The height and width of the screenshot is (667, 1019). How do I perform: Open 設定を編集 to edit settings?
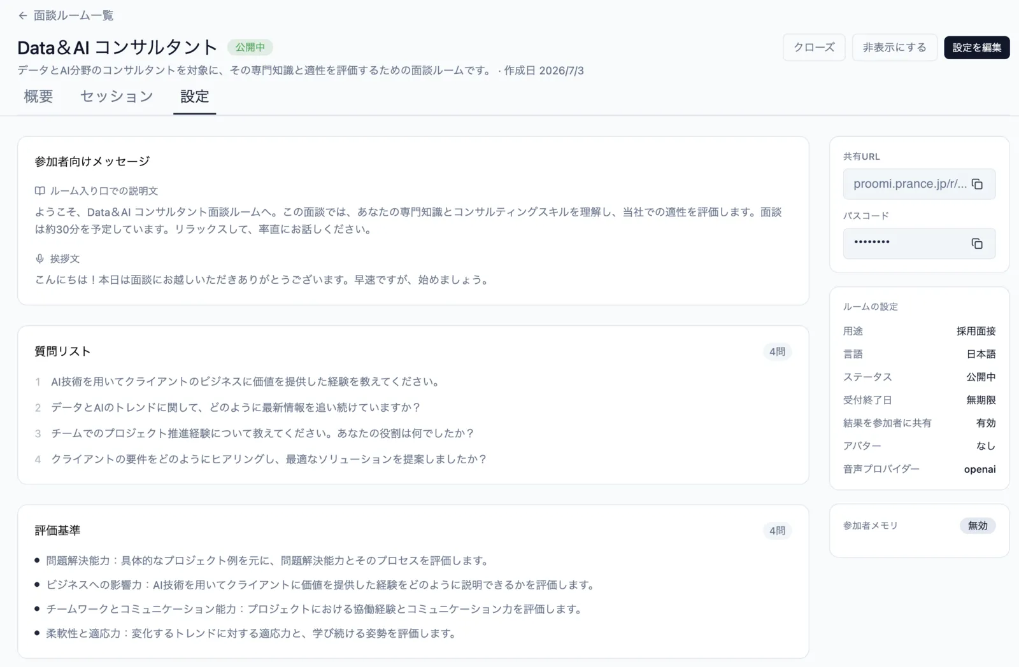[977, 47]
